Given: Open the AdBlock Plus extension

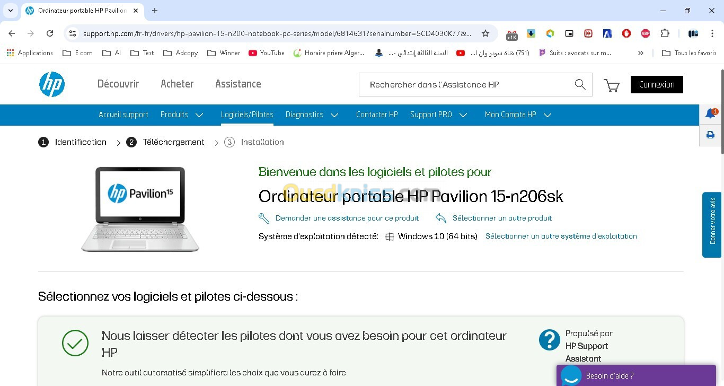Looking at the screenshot, I should pyautogui.click(x=646, y=33).
